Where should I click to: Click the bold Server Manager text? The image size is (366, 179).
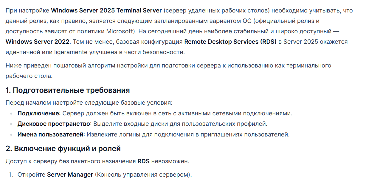click(70, 175)
